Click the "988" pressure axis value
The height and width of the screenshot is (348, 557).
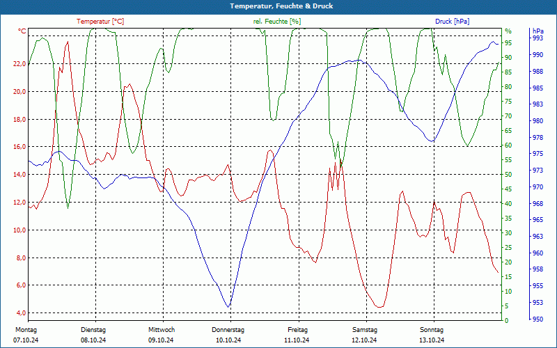(x=538, y=72)
